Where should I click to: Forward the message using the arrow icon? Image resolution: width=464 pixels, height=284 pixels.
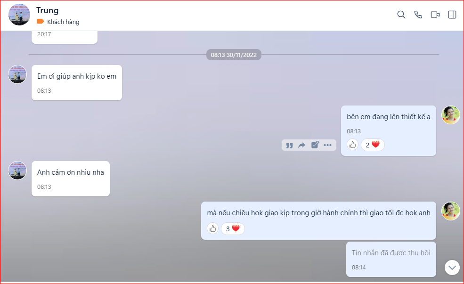point(302,145)
